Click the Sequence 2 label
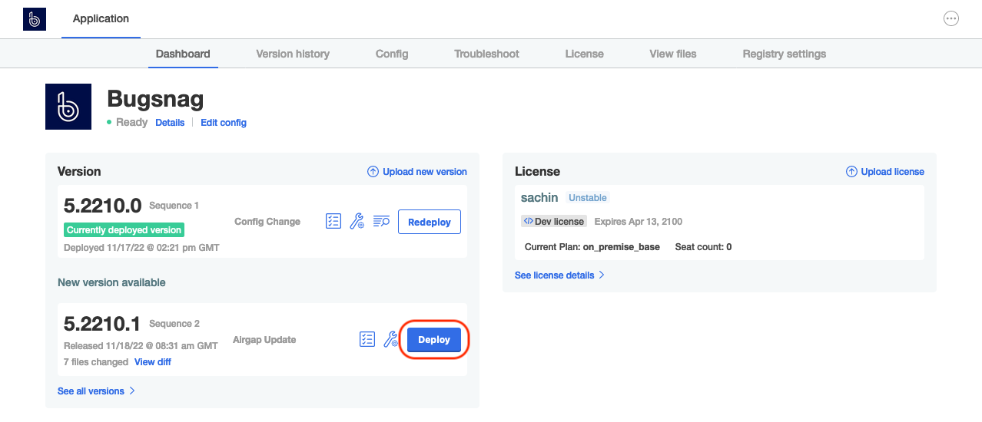Screen dimensions: 982x422 click(174, 324)
